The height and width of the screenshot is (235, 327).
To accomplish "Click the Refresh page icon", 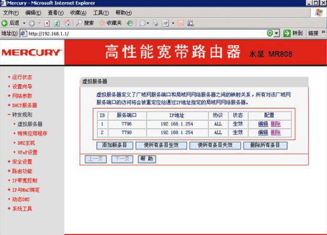I will [57, 23].
